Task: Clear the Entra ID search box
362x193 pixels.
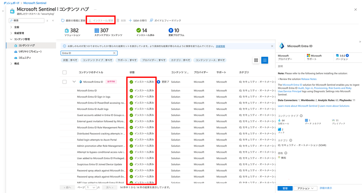Action: [x=114, y=53]
